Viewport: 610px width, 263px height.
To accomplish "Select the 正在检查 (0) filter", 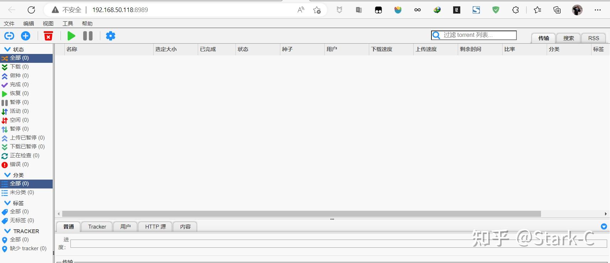I will tap(26, 155).
